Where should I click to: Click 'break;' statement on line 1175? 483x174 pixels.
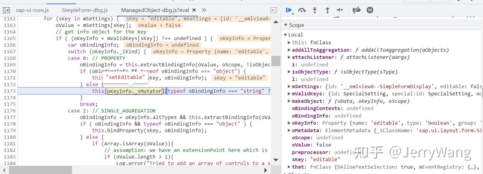(x=89, y=104)
